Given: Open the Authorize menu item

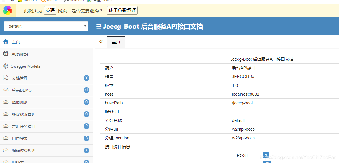Looking at the screenshot, I should pos(46,54).
